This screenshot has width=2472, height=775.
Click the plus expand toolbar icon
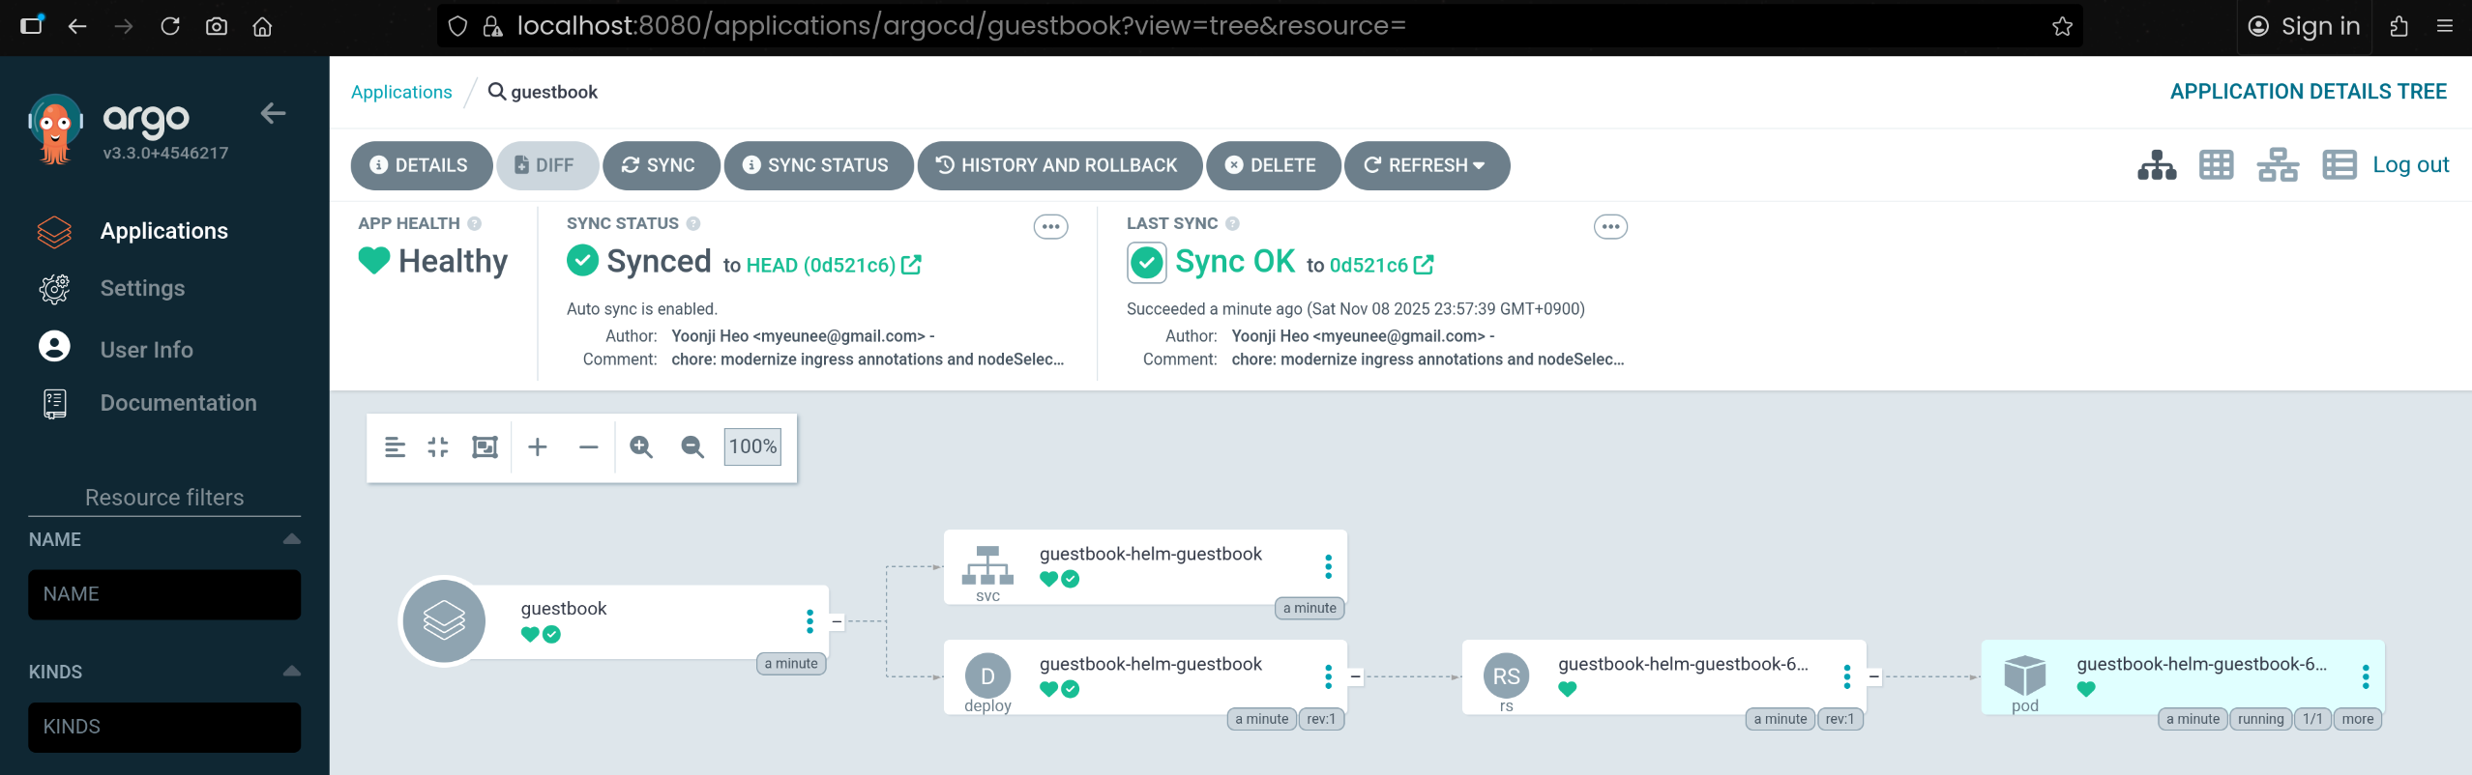click(x=538, y=447)
